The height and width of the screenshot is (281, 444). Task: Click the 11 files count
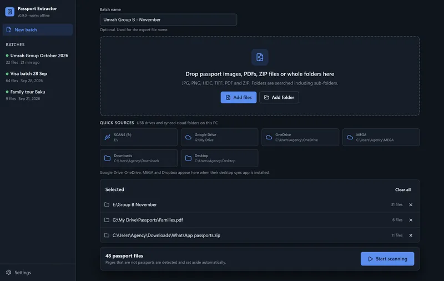397,235
